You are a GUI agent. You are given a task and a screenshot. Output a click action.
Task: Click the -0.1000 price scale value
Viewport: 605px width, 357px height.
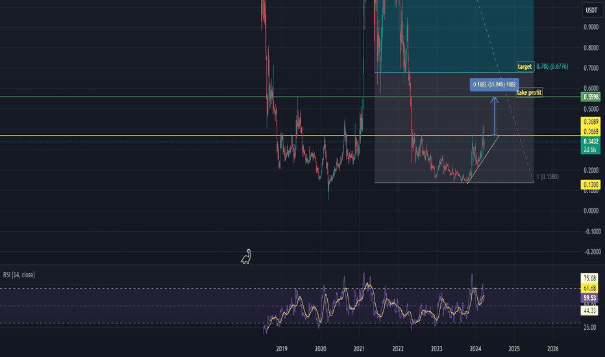tap(591, 232)
